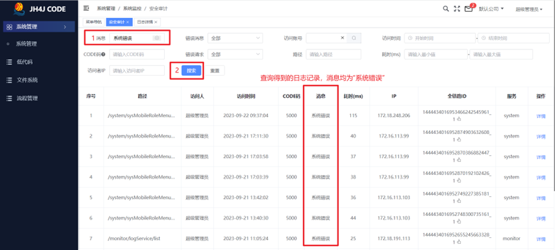The height and width of the screenshot is (250, 555).
Task: Clear the 访问账号 field using the X icon
Action: point(342,38)
